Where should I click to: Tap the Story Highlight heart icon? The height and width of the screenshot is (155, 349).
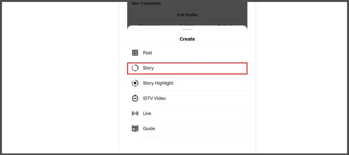[135, 83]
